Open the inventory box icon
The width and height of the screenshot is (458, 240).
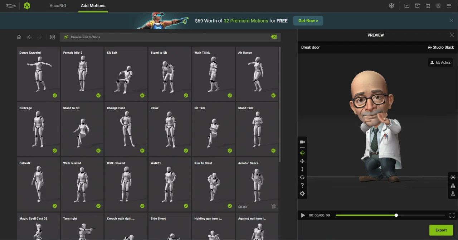pyautogui.click(x=417, y=6)
